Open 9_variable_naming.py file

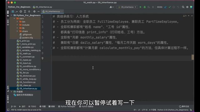coord(29,50)
